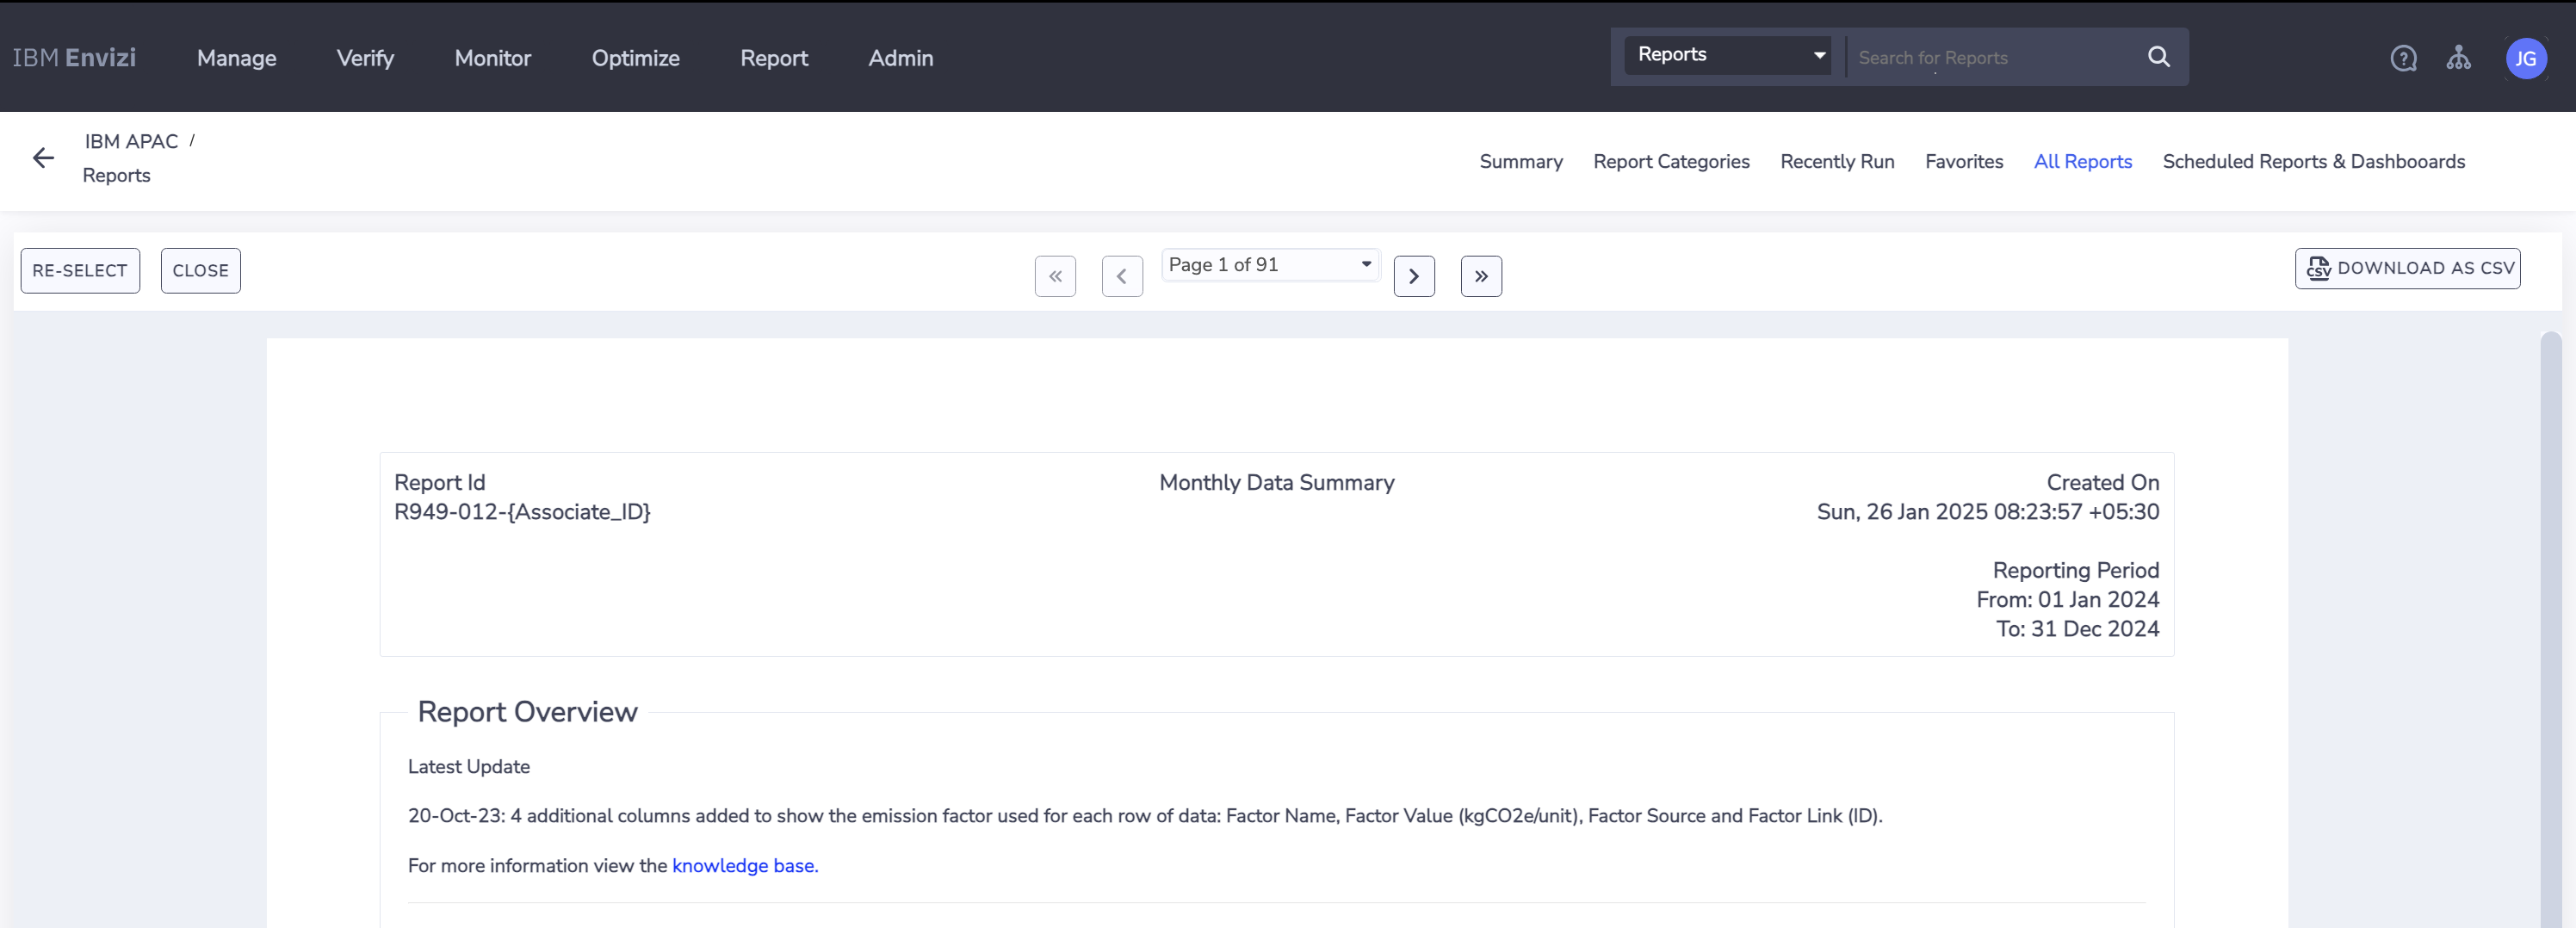Switch to Scheduled Reports & Dashboards tab
The width and height of the screenshot is (2576, 928).
pyautogui.click(x=2313, y=162)
